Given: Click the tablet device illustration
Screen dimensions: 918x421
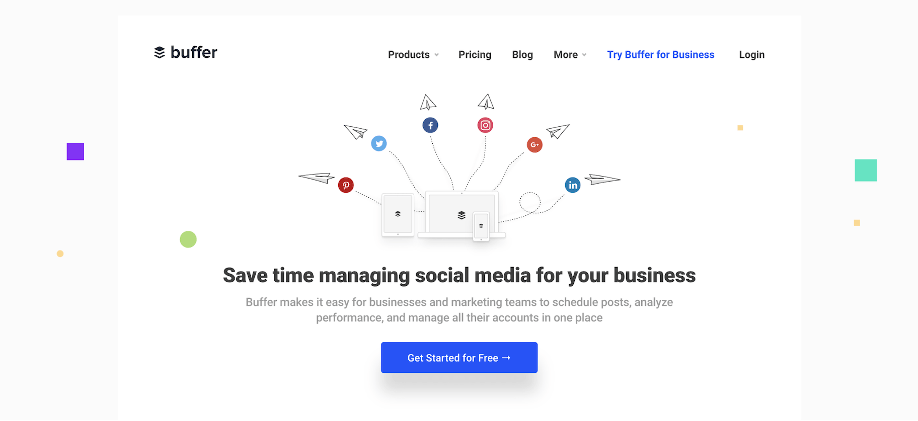Looking at the screenshot, I should point(398,215).
